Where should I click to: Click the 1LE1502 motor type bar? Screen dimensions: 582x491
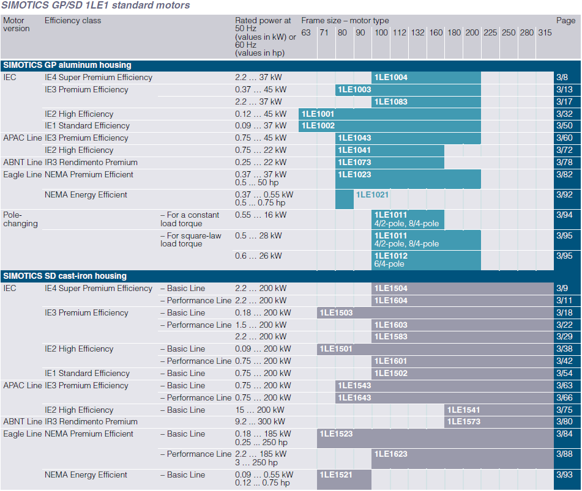pyautogui.click(x=463, y=374)
